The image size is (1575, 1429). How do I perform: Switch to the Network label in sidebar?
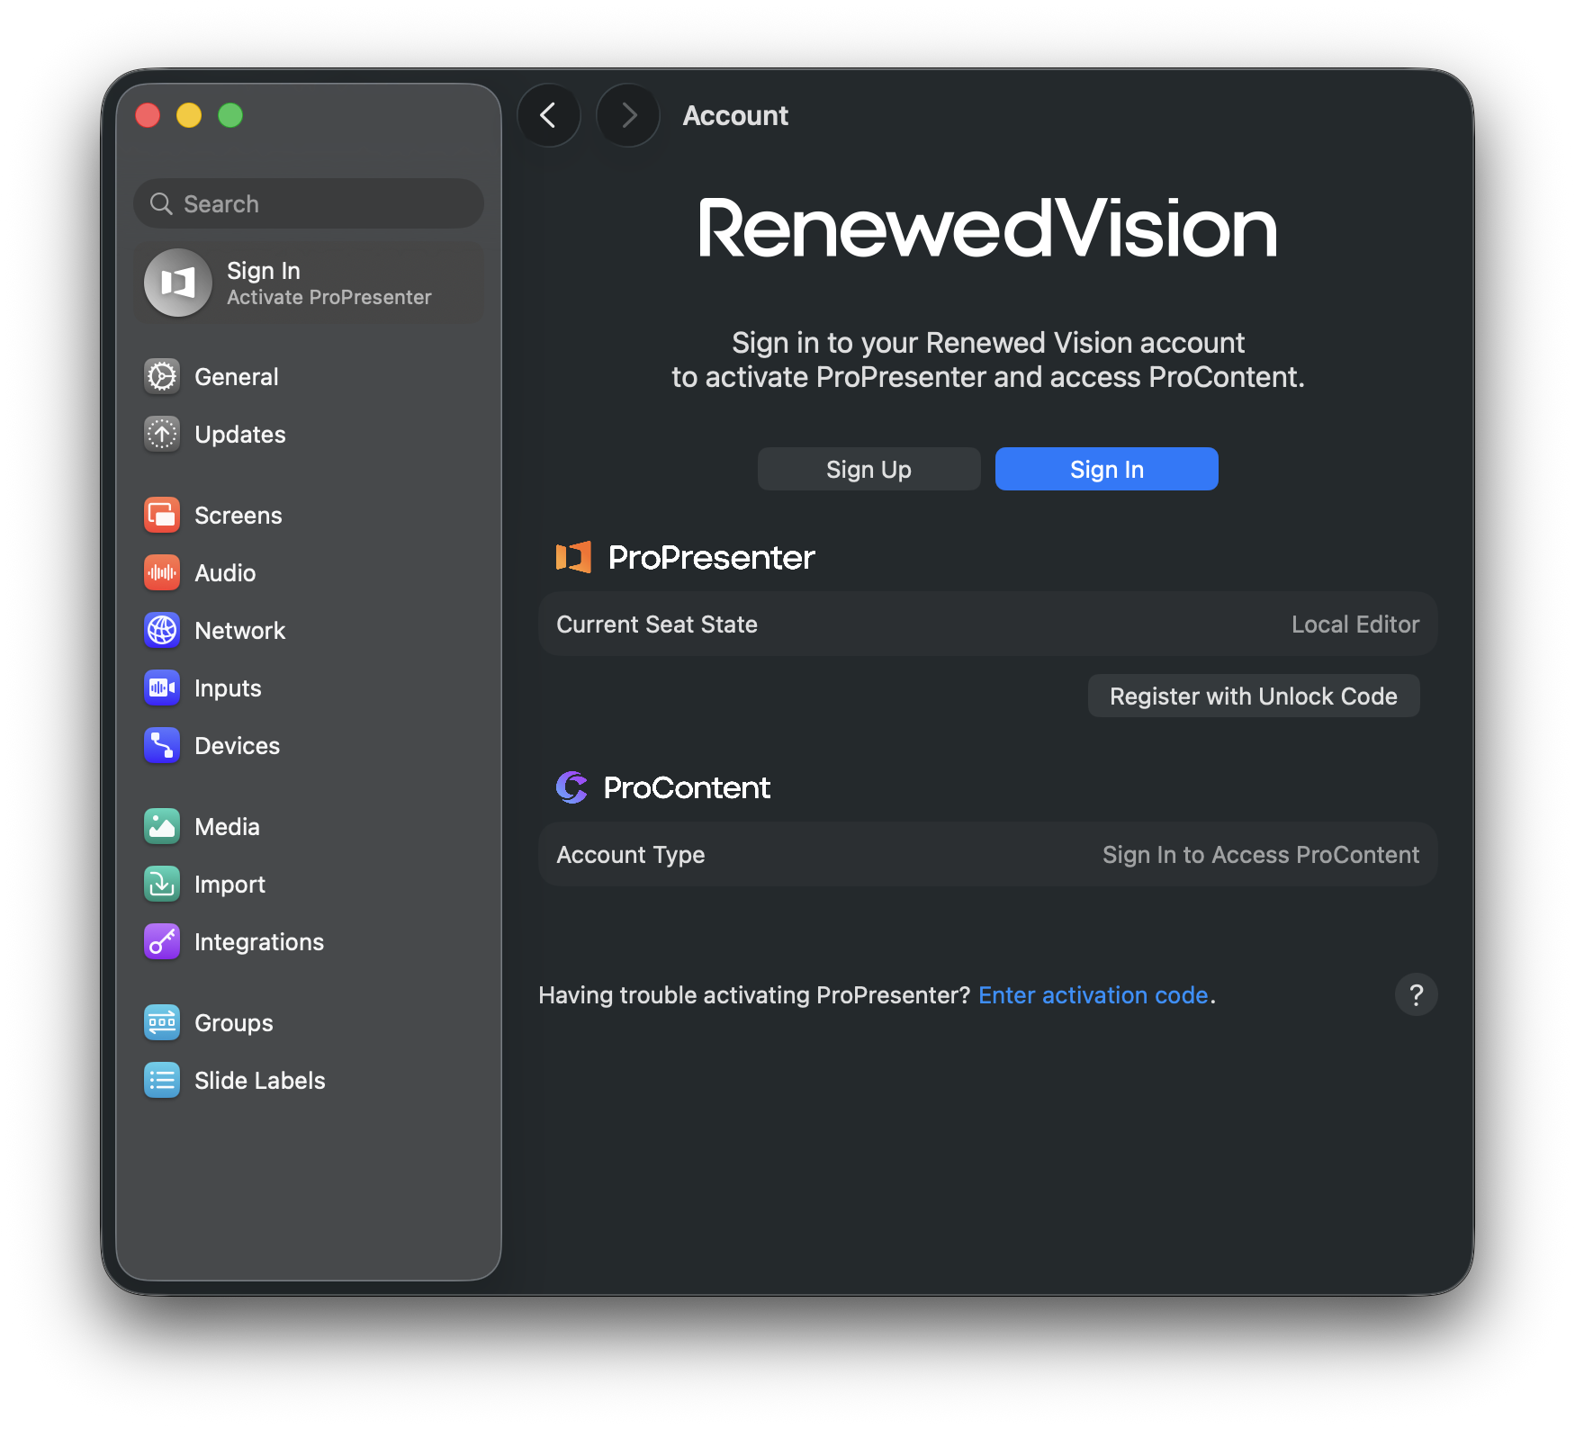(x=239, y=631)
